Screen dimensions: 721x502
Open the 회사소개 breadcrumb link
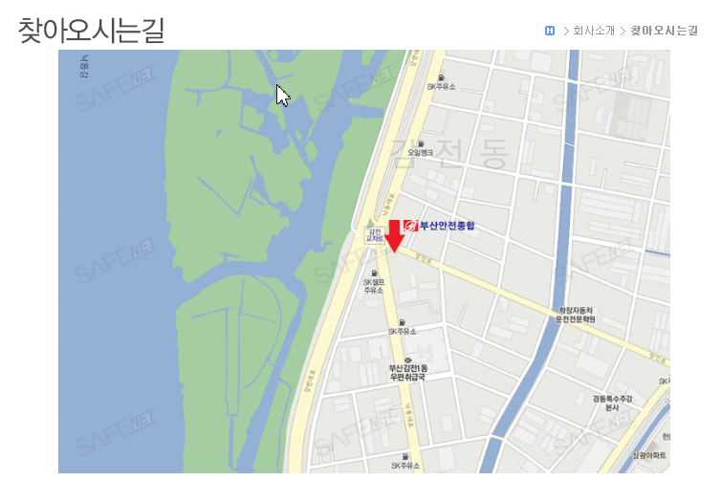click(x=594, y=31)
